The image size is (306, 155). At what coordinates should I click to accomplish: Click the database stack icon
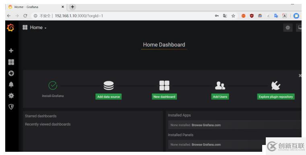(109, 86)
